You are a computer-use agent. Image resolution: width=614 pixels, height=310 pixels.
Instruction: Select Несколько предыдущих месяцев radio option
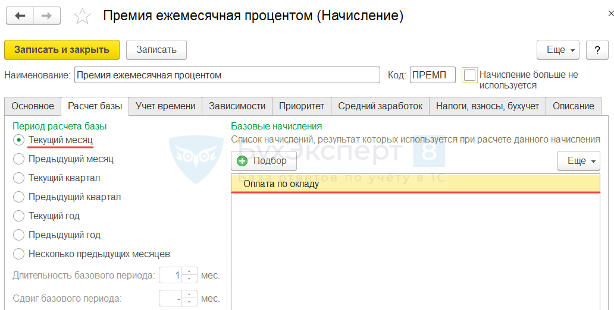click(19, 254)
